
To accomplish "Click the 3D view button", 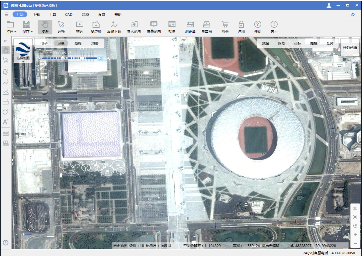I will (x=355, y=208).
